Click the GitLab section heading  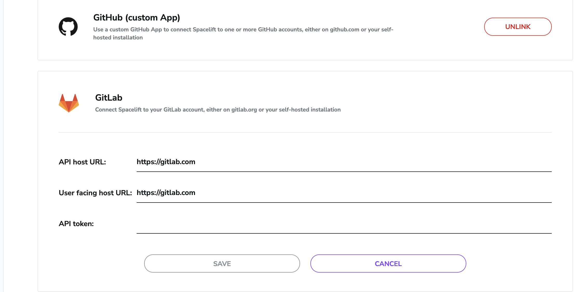click(109, 98)
